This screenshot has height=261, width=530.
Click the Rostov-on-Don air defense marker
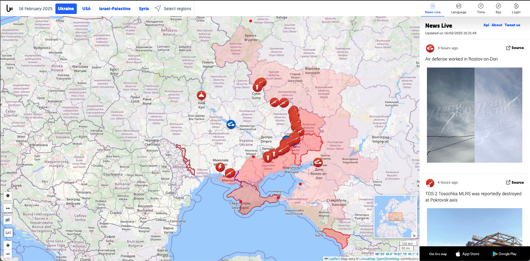coord(318,162)
